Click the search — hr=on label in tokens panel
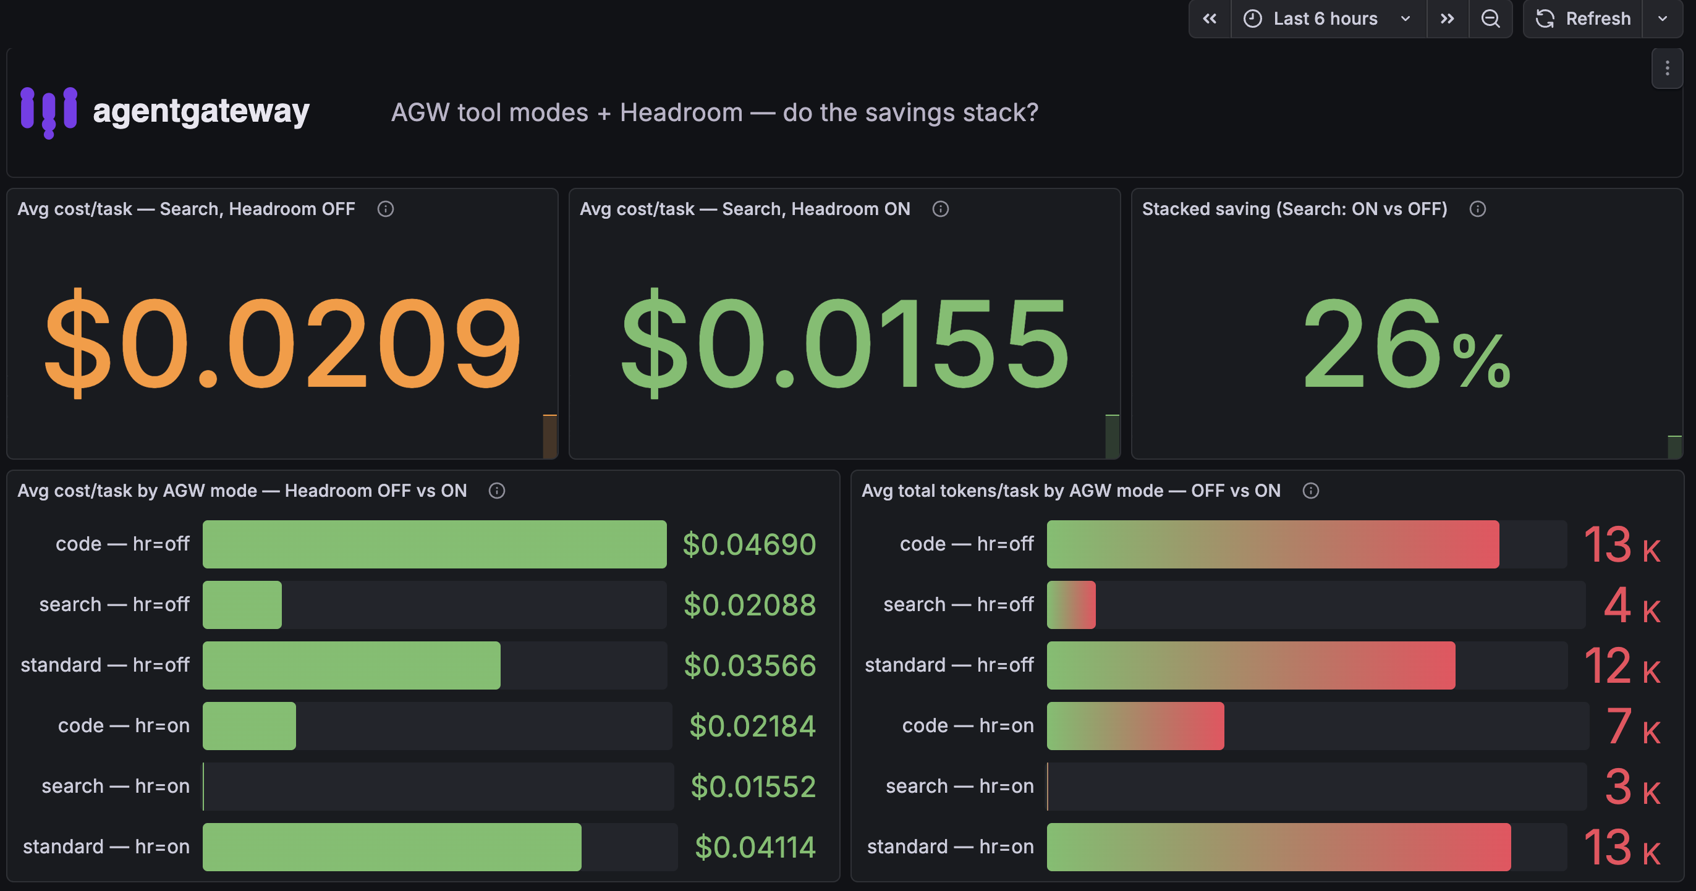The width and height of the screenshot is (1696, 891). [x=959, y=787]
